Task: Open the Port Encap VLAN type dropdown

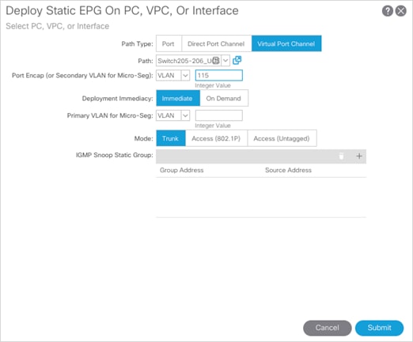Action: point(185,76)
